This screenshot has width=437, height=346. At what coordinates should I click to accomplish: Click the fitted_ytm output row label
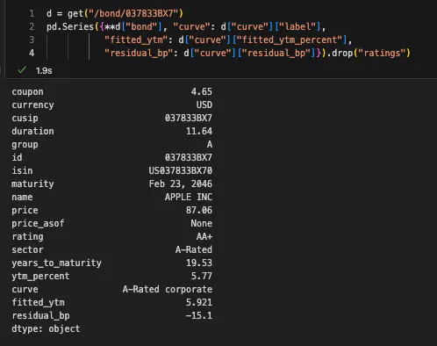pos(38,303)
